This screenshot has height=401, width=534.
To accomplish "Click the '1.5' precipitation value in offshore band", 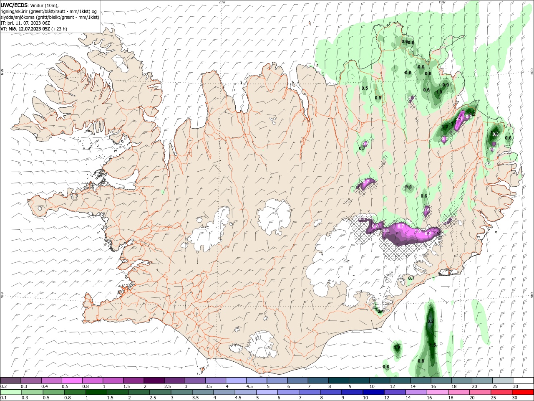I will [x=433, y=345].
